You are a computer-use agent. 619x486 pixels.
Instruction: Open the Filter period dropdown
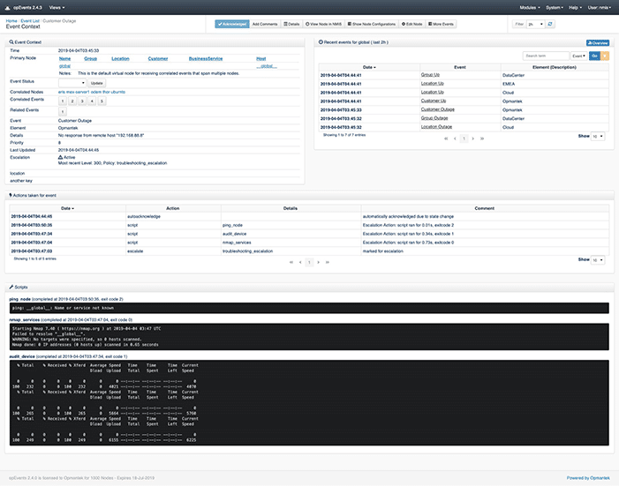(536, 24)
